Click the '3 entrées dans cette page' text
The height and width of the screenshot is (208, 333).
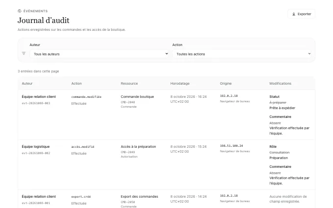pos(38,71)
